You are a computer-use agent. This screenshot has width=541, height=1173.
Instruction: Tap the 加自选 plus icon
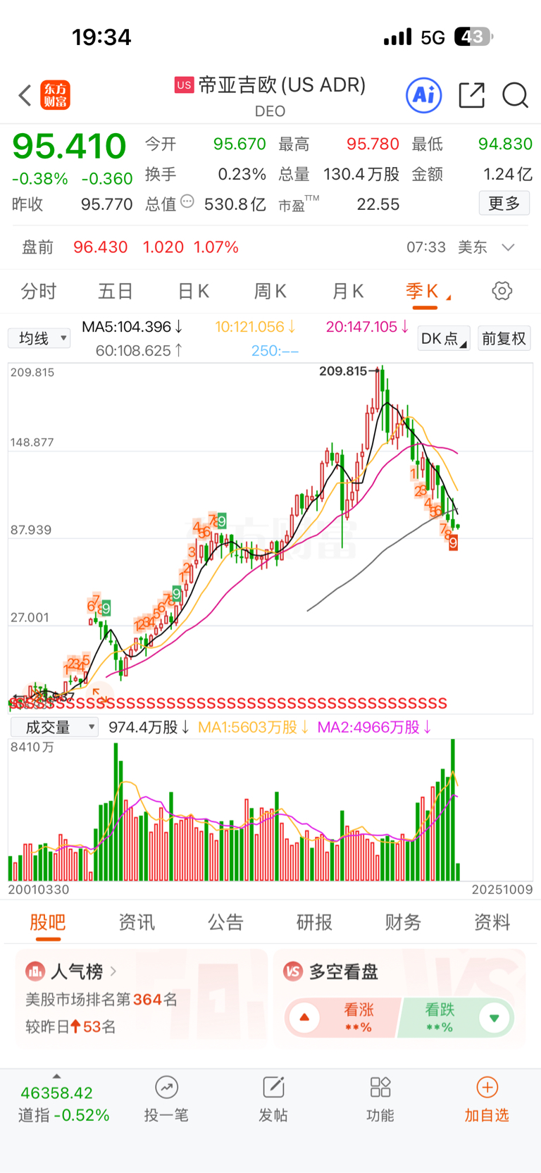487,1087
